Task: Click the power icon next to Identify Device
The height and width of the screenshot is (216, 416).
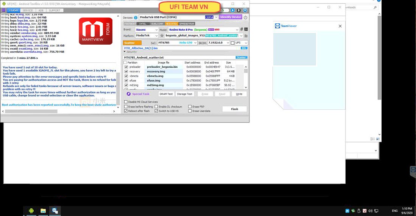Action: coord(245,17)
